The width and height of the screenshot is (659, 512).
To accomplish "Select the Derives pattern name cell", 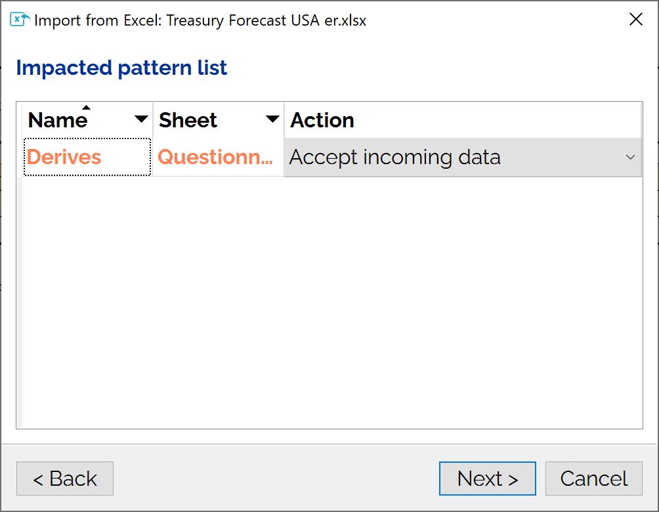I will [x=87, y=158].
